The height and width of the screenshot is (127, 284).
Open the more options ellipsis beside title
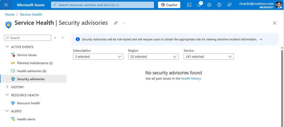tap(124, 23)
